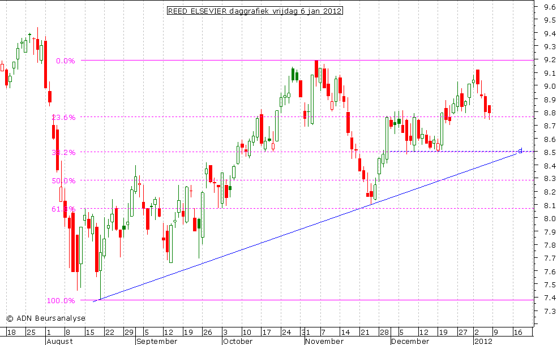This screenshot has width=557, height=345.
Task: Click the blue 'd' marker at trendline end
Action: [520, 150]
